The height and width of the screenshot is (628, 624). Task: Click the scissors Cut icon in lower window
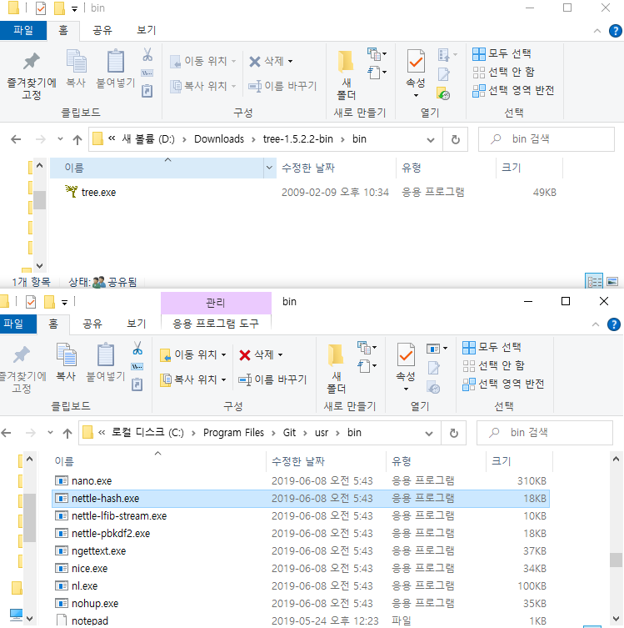[137, 348]
